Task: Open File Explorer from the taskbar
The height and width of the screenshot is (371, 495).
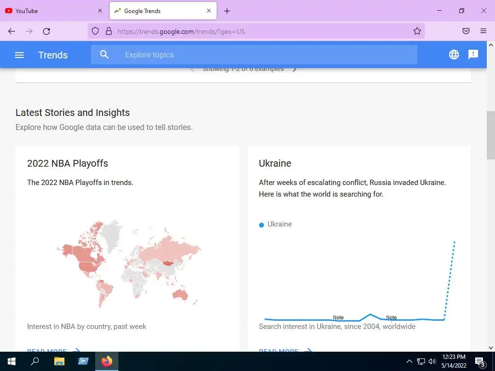Action: (x=59, y=361)
